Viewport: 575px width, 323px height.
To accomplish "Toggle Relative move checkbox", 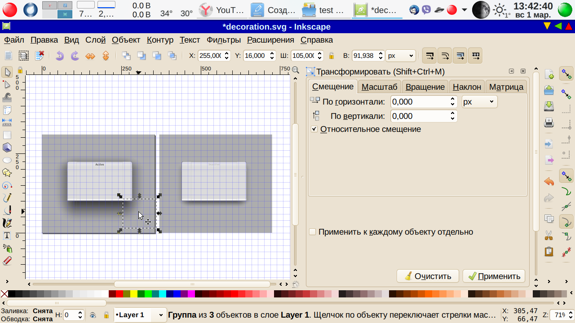I will (314, 129).
